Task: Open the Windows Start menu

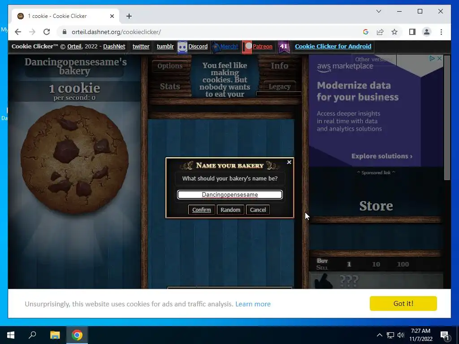Action: pyautogui.click(x=11, y=335)
